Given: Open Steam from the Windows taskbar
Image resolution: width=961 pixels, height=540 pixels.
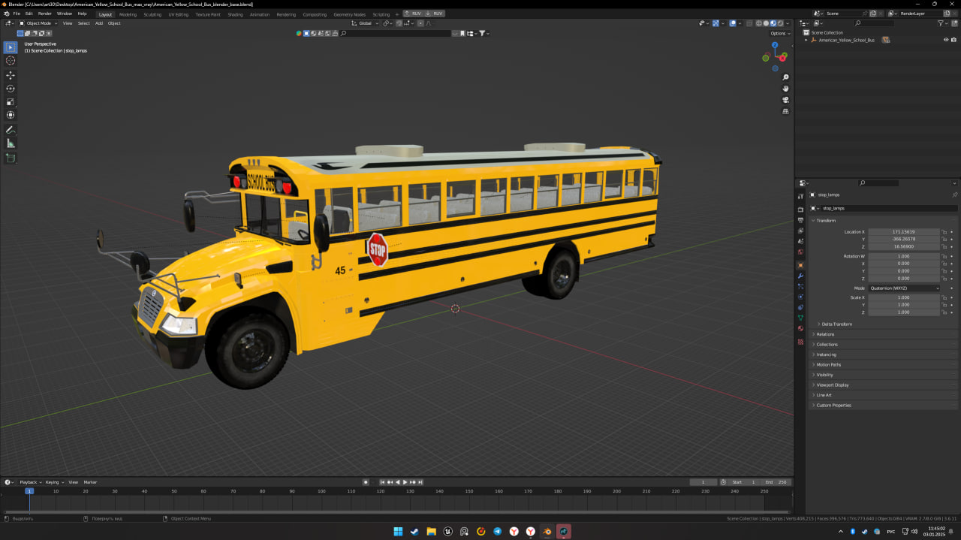Looking at the screenshot, I should pos(414,532).
